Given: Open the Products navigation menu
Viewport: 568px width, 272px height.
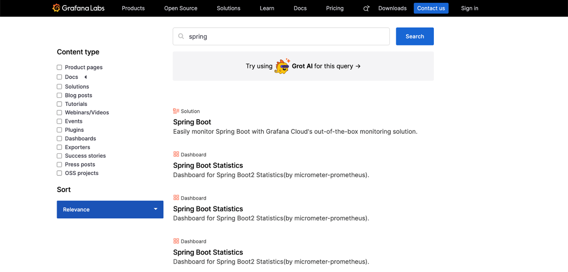Looking at the screenshot, I should 133,8.
